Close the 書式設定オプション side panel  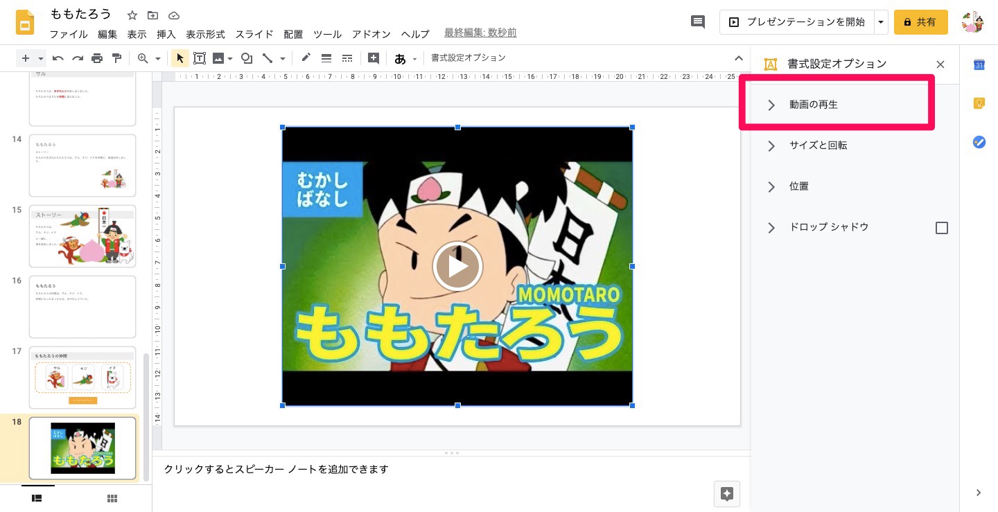(x=940, y=64)
